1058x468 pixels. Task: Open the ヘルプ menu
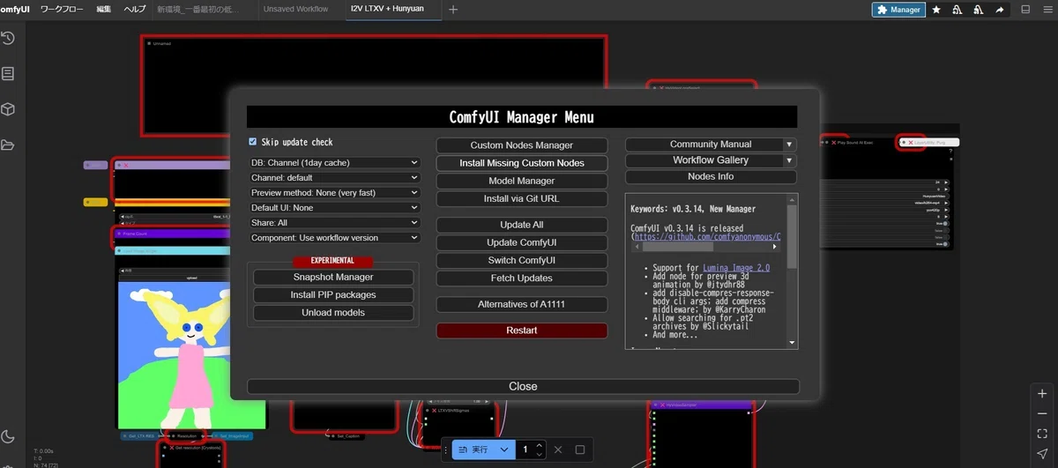coord(135,9)
